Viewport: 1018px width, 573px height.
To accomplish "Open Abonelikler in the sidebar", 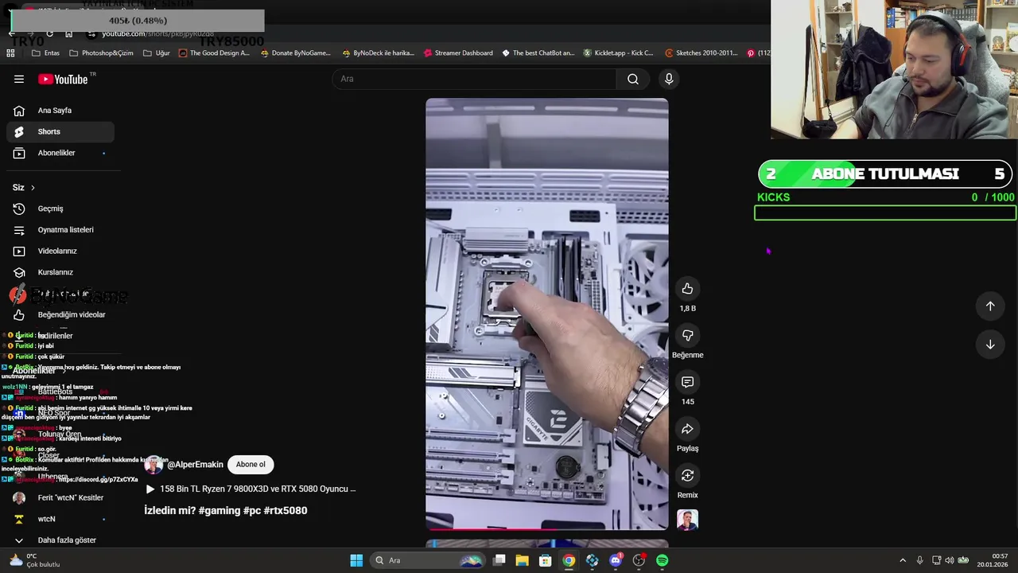I will 60,153.
